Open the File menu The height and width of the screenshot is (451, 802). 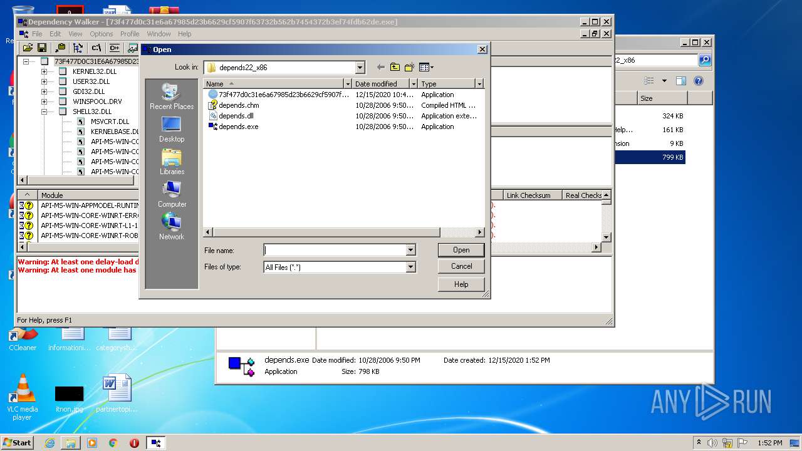37,34
